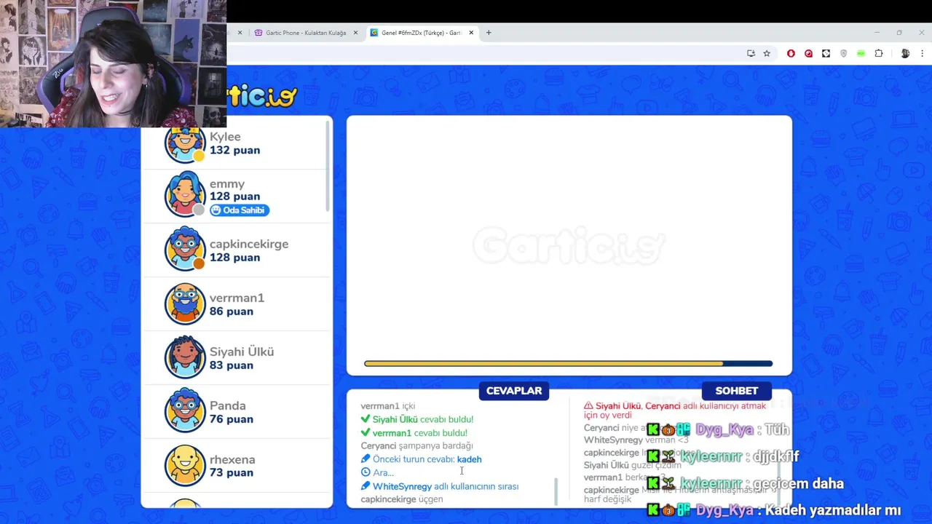The image size is (932, 524).
Task: Click Panda's player avatar
Action: tap(185, 411)
